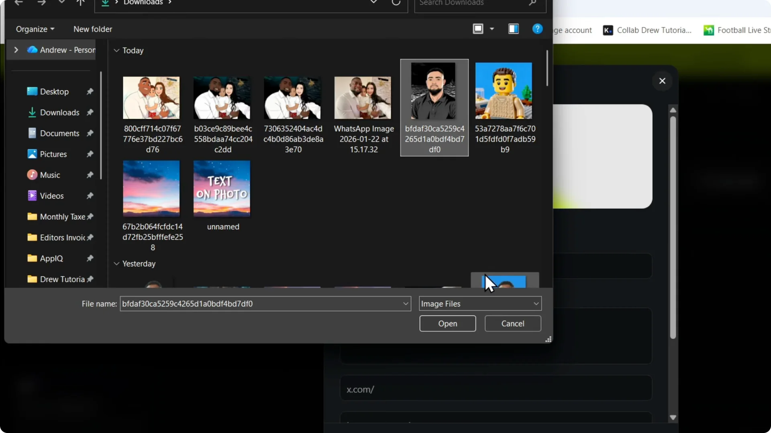Screen dimensions: 771x433
Task: Select the help question mark icon
Action: click(538, 28)
